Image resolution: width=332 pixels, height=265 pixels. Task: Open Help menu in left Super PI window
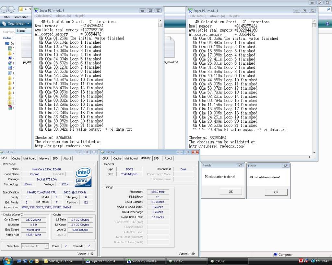80,16
